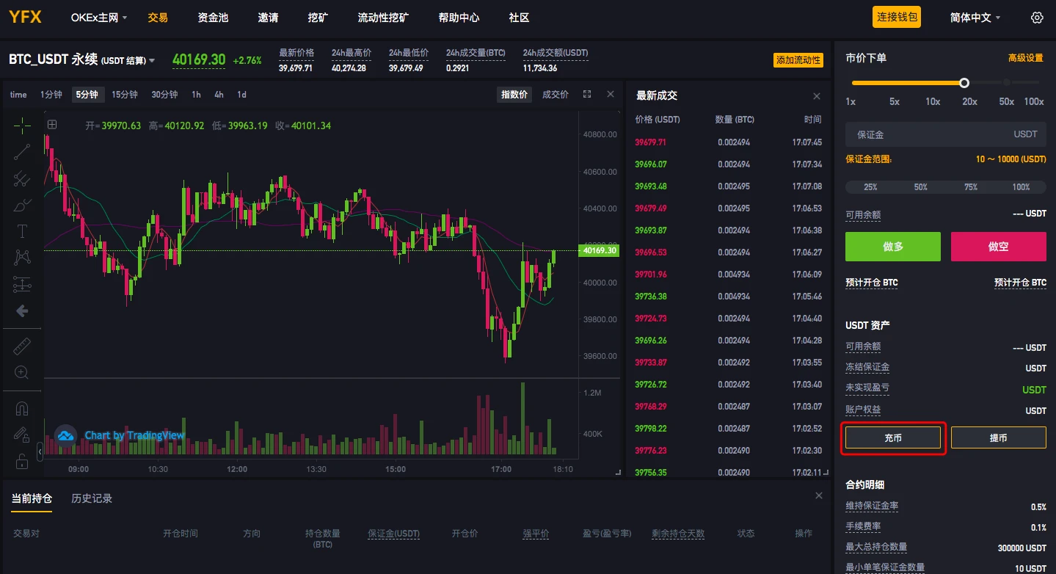The image size is (1056, 574).
Task: Select the 30分钟 chart interval
Action: tap(164, 95)
